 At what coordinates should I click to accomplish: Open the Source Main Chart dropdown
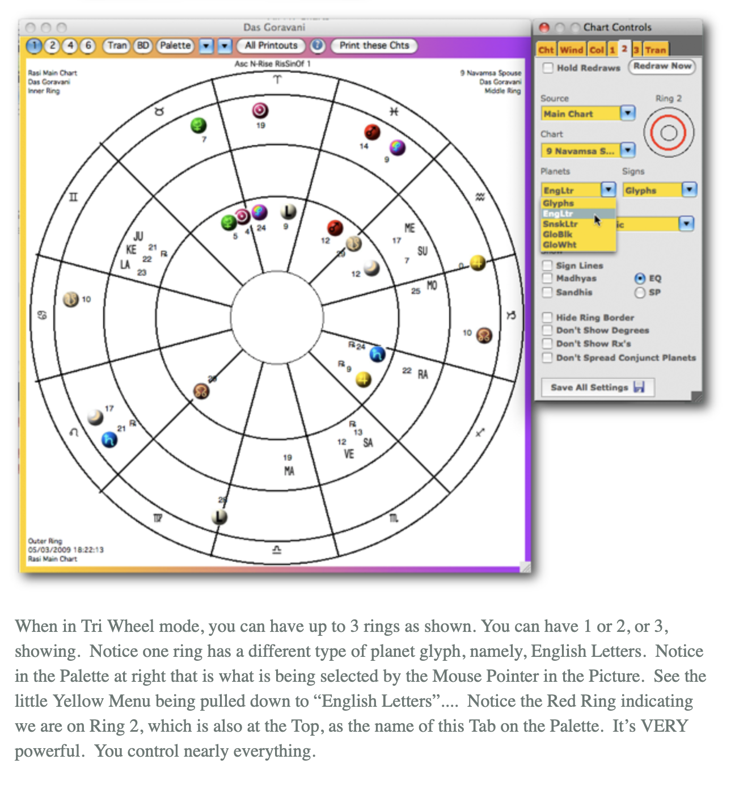(627, 113)
